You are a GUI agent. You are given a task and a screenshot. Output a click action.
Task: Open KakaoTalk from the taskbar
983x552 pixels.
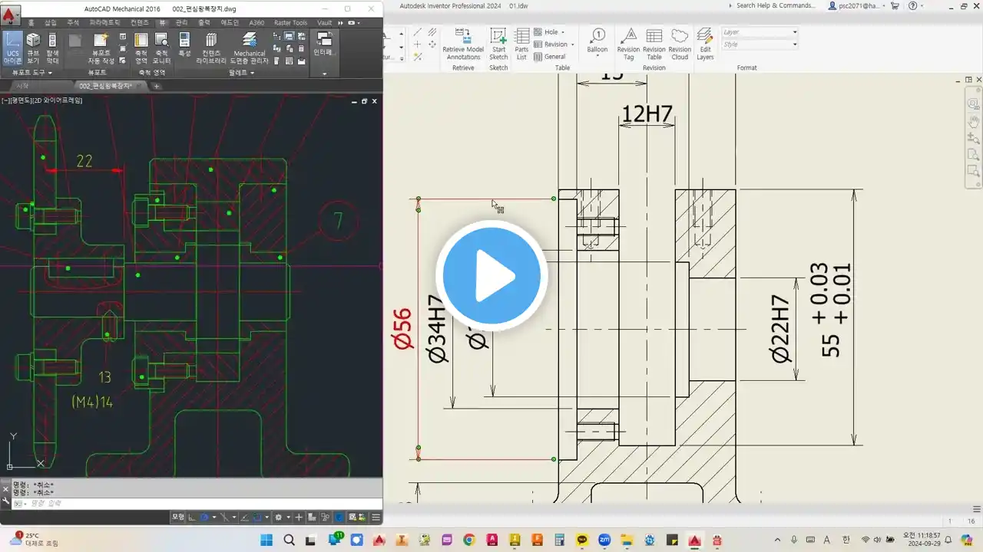[582, 540]
